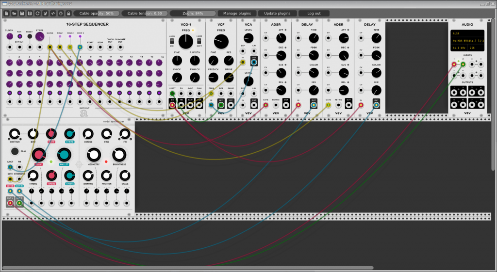Click the power meter stopwatch icon
The height and width of the screenshot is (272, 497).
pyautogui.click(x=61, y=13)
